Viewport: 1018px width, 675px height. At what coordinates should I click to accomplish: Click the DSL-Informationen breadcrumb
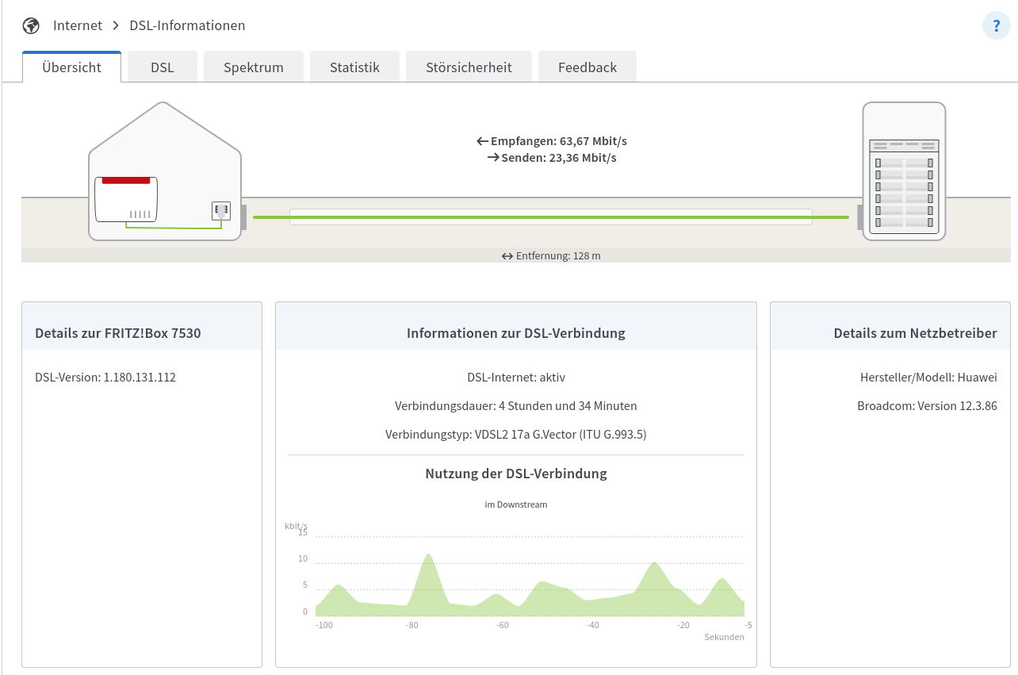click(187, 25)
